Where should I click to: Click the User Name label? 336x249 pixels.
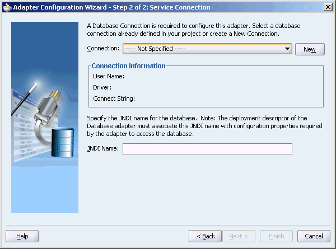click(x=109, y=76)
